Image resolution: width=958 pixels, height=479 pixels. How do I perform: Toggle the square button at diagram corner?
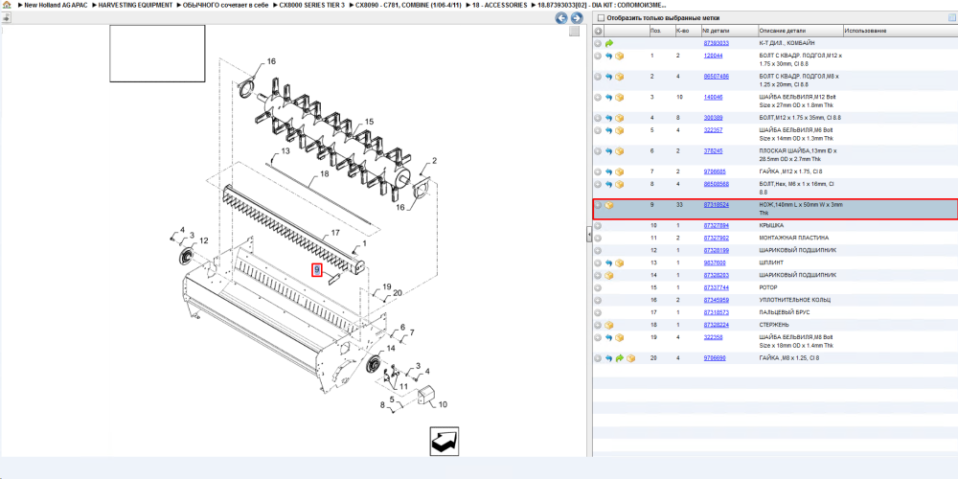[x=574, y=32]
